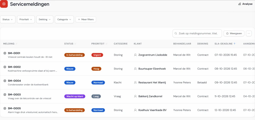The height and width of the screenshot is (120, 255).
Task: Click the In behandeling badge of SM-0005
Action: (74, 110)
